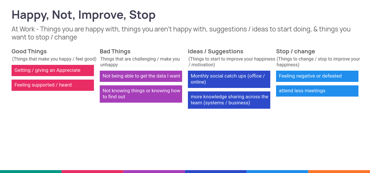Click the 'Bad Things' column heading
The image size is (370, 173).
pos(115,51)
